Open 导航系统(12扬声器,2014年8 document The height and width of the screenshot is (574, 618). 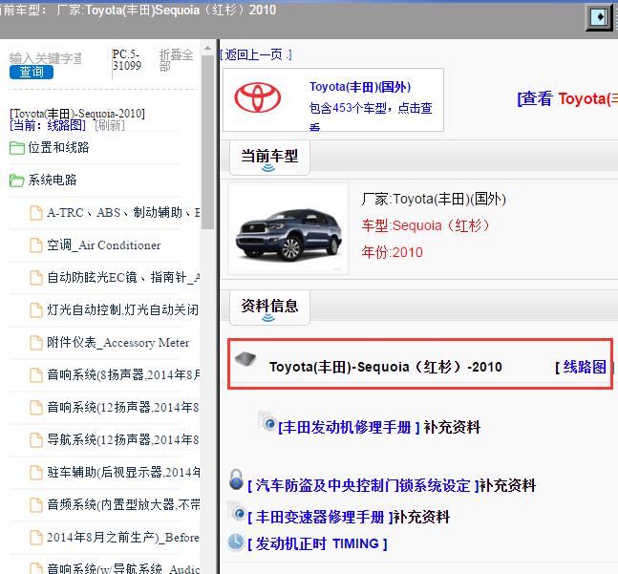(x=122, y=439)
